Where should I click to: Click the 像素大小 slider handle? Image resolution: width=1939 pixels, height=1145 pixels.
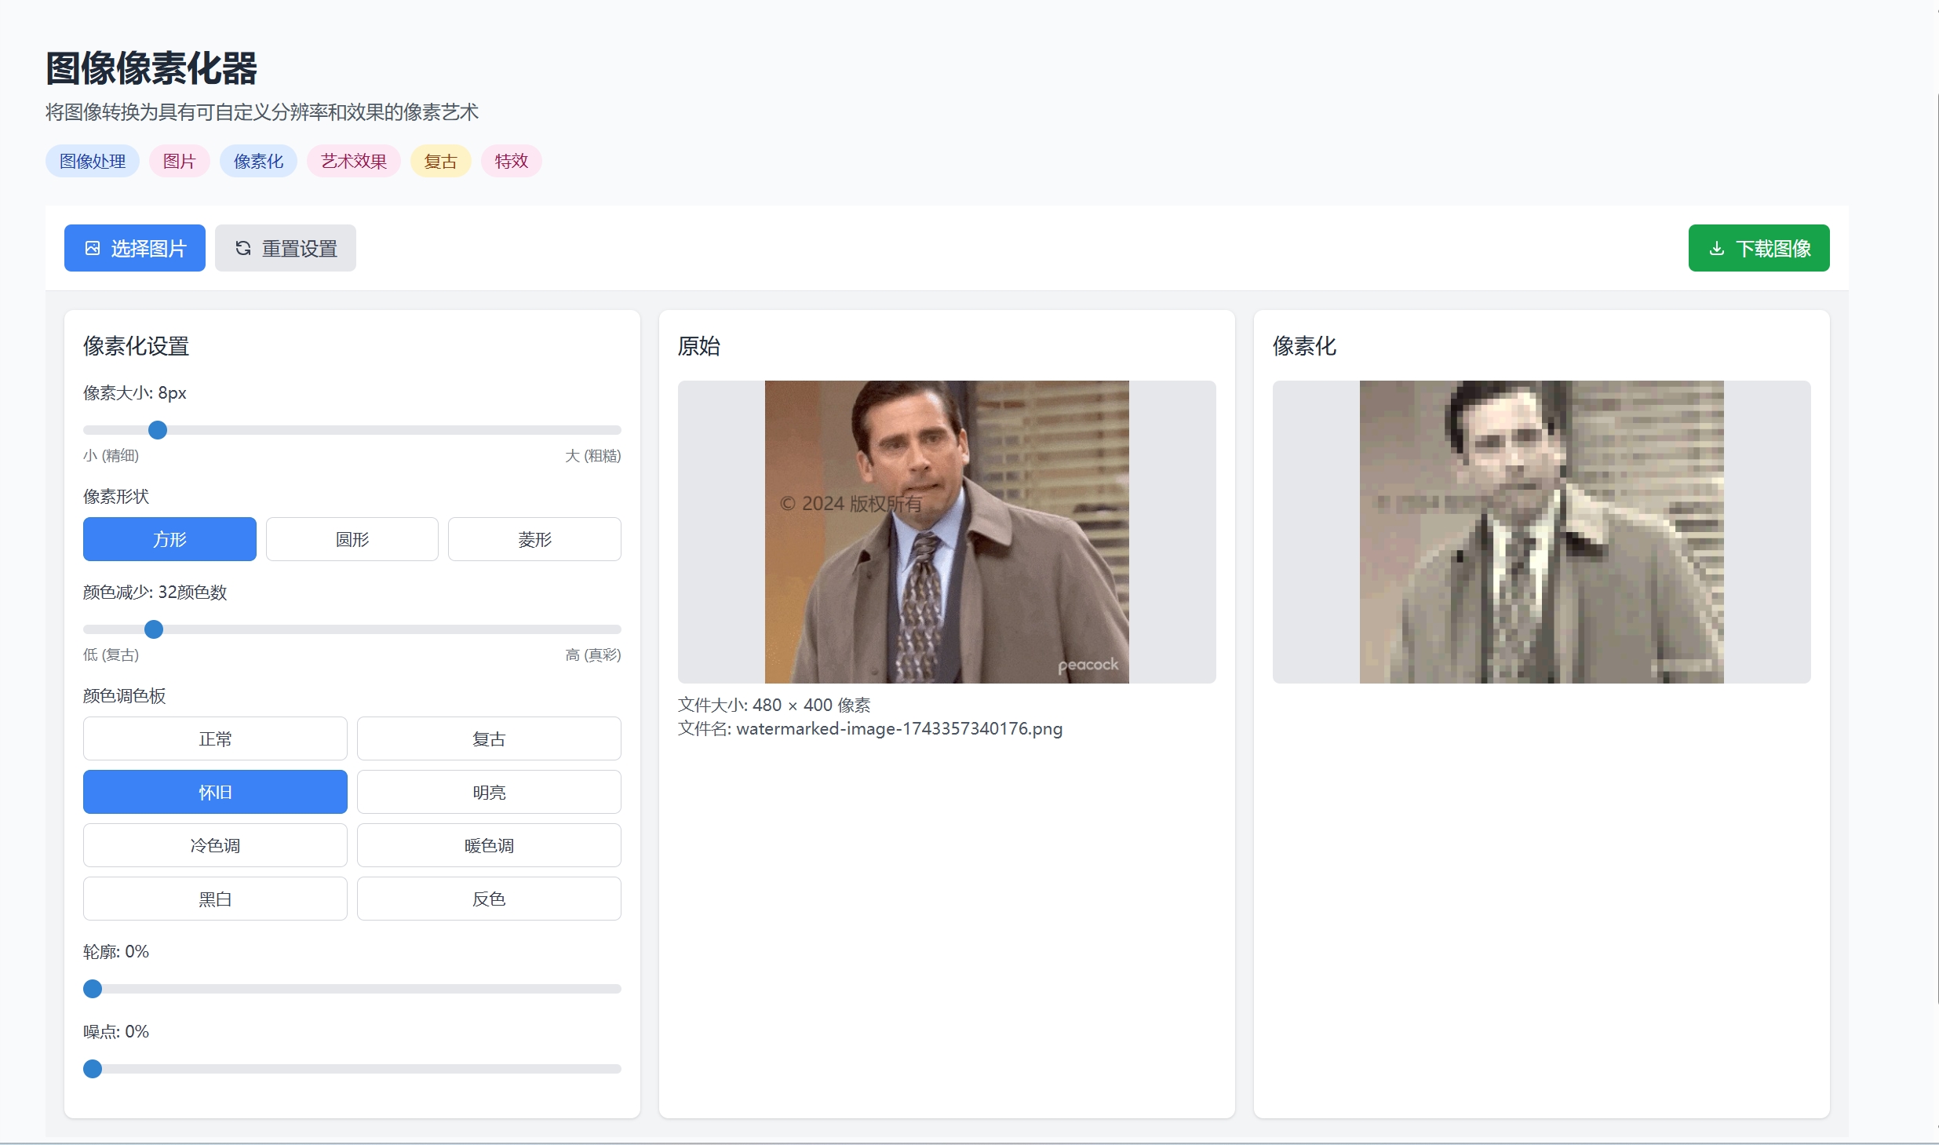(x=158, y=430)
